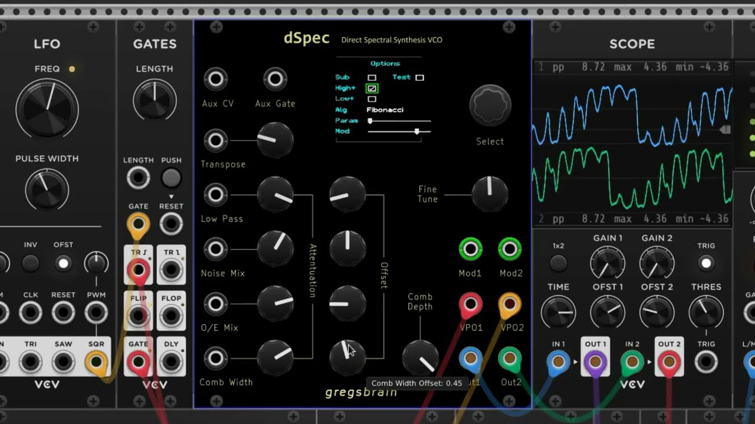Viewport: 755px width, 424px height.
Task: Click the Scope GAIN 2 knob
Action: click(x=657, y=263)
